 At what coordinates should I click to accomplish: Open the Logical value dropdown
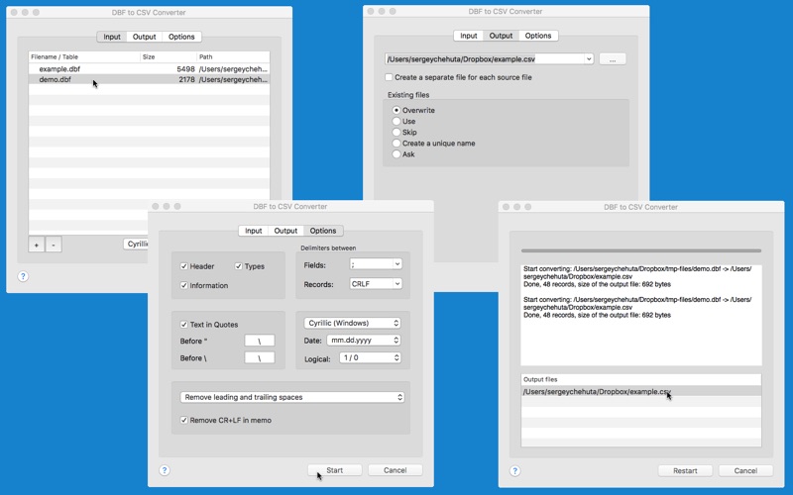[370, 357]
